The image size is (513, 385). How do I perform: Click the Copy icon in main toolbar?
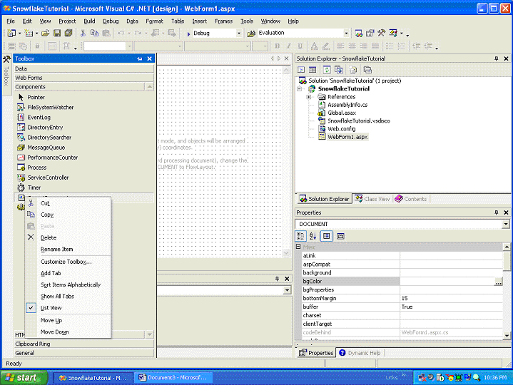point(94,33)
